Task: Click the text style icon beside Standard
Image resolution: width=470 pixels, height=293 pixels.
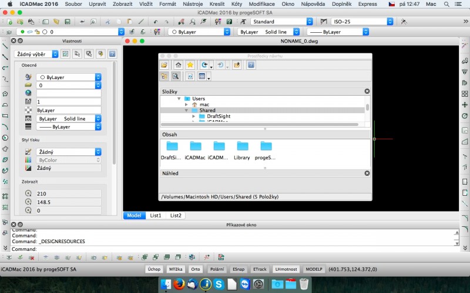Action: [x=243, y=22]
